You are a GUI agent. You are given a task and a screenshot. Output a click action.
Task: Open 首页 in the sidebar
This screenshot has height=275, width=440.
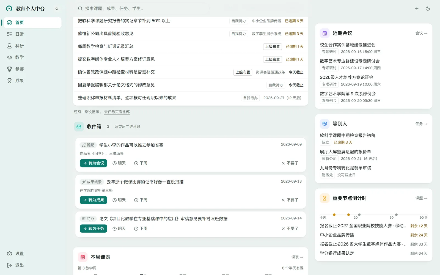[x=32, y=23]
